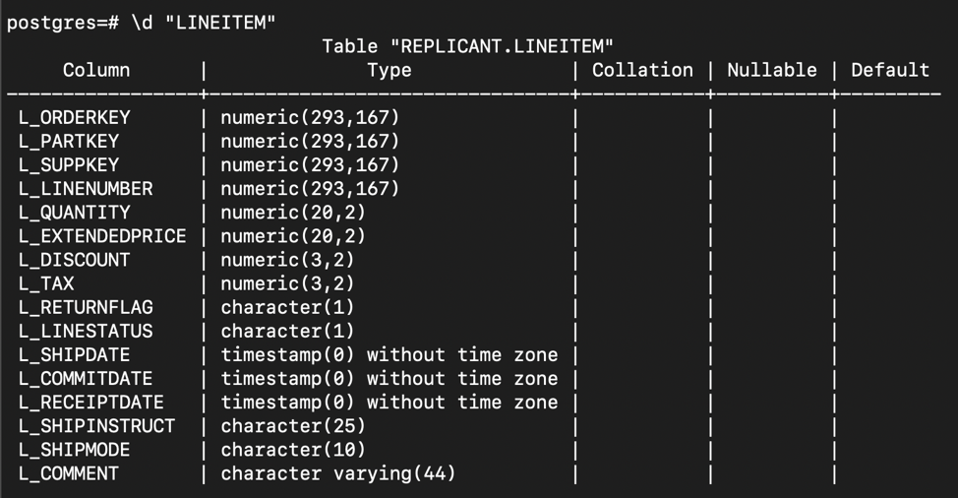Viewport: 958px width, 498px height.
Task: Click the L_ORDERKEY column name
Action: click(74, 118)
